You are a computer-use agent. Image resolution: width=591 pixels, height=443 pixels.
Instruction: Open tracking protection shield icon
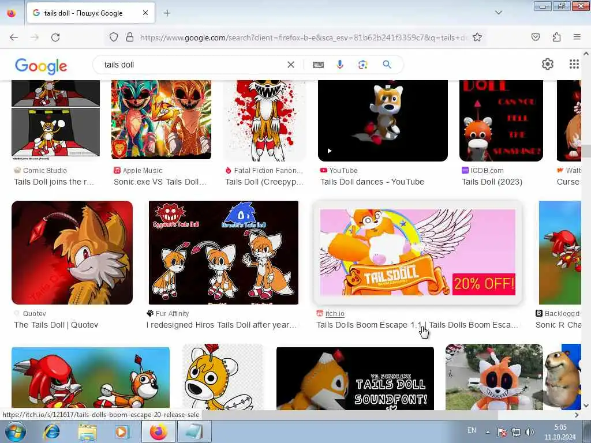114,37
